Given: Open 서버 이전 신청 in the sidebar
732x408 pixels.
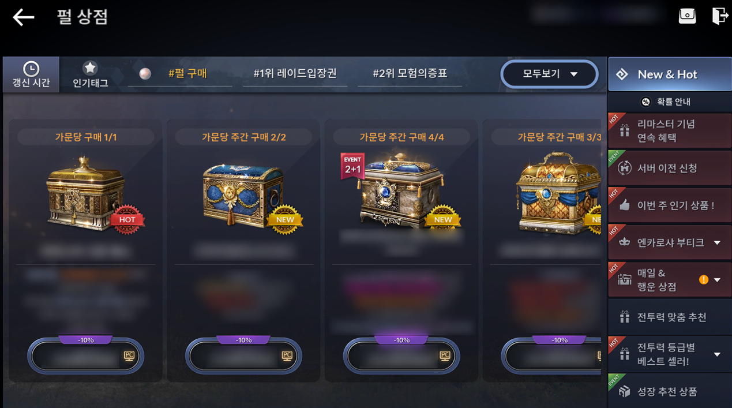Looking at the screenshot, I should [x=670, y=168].
